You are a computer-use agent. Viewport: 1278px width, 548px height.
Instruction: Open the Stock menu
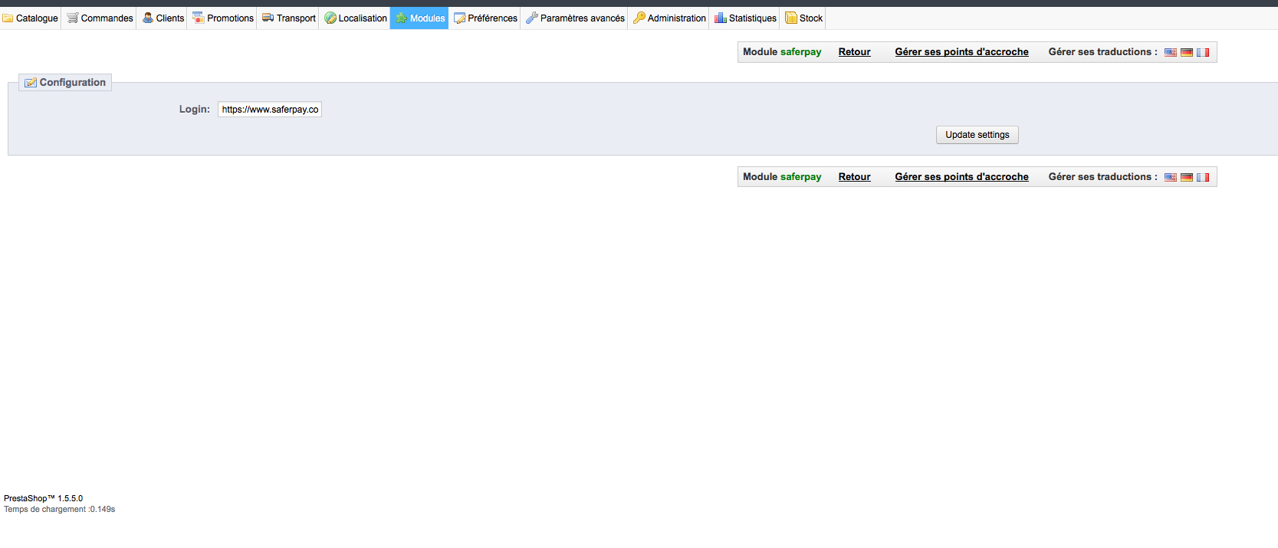(x=803, y=18)
